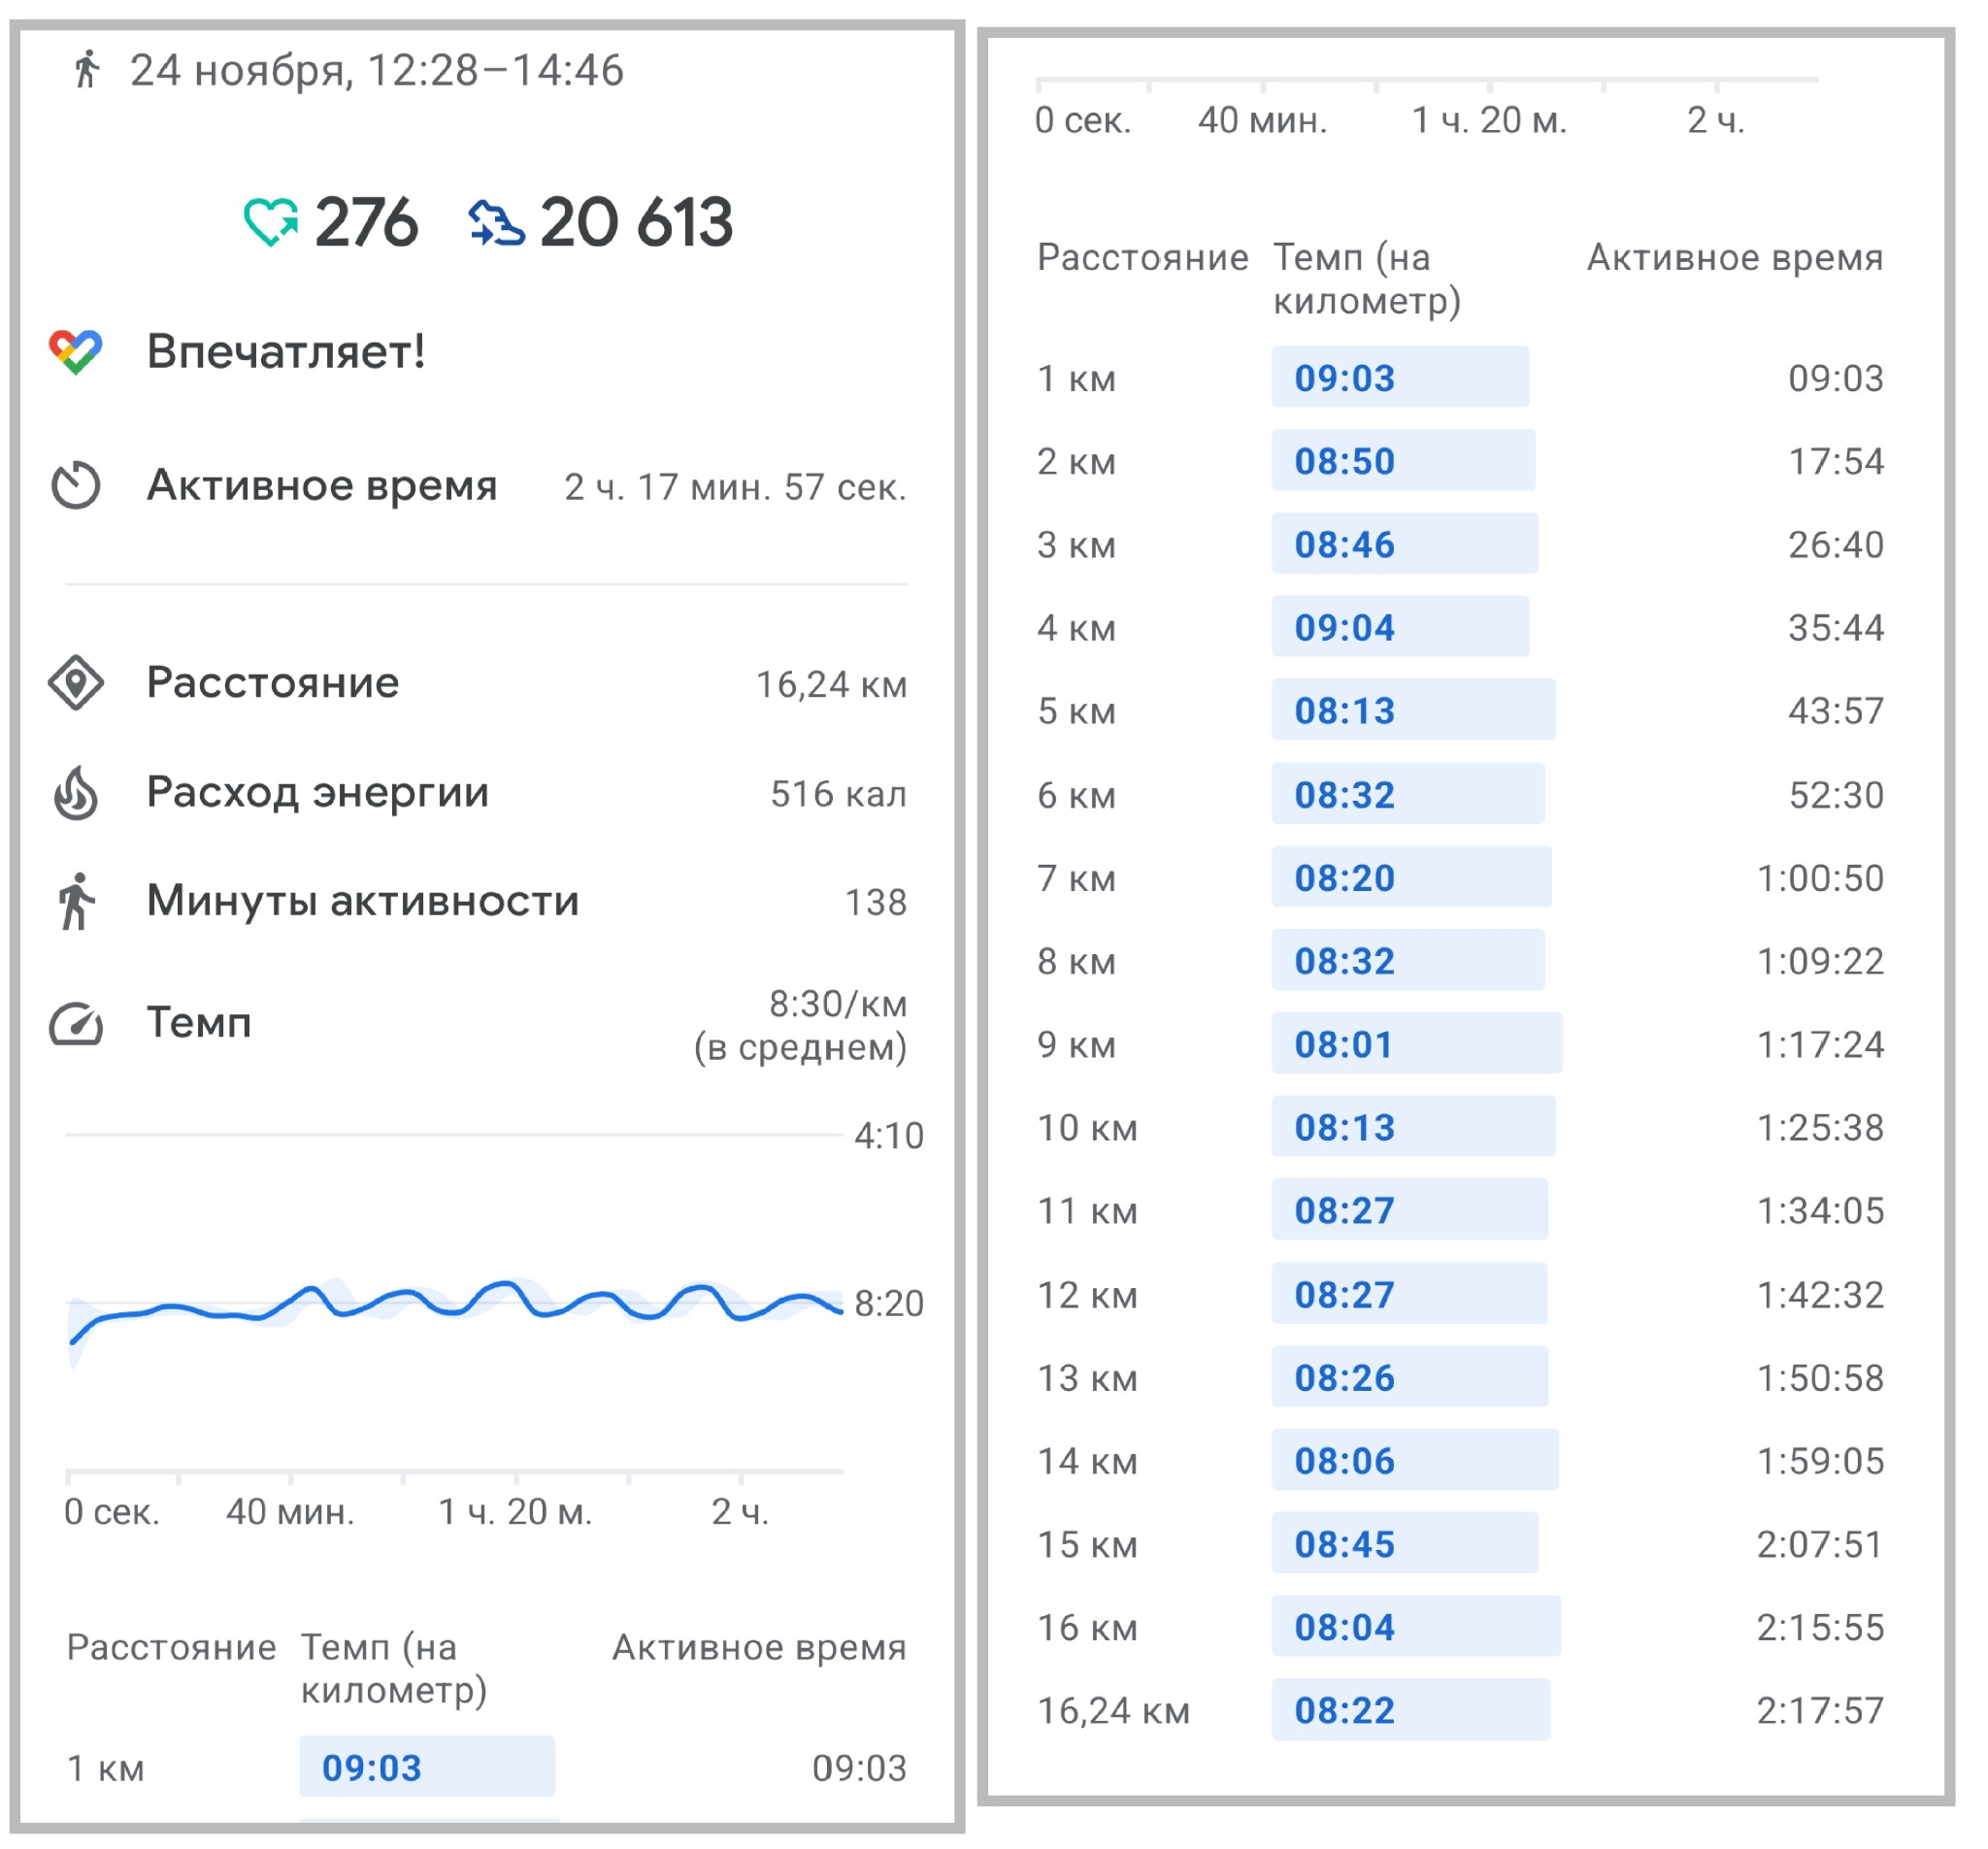This screenshot has height=1849, width=1988.
Task: Select the 9 км pace bar 08:01
Action: (1417, 1043)
